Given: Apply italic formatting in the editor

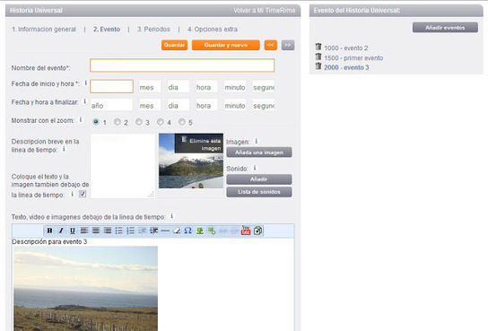Looking at the screenshot, I should (61, 231).
